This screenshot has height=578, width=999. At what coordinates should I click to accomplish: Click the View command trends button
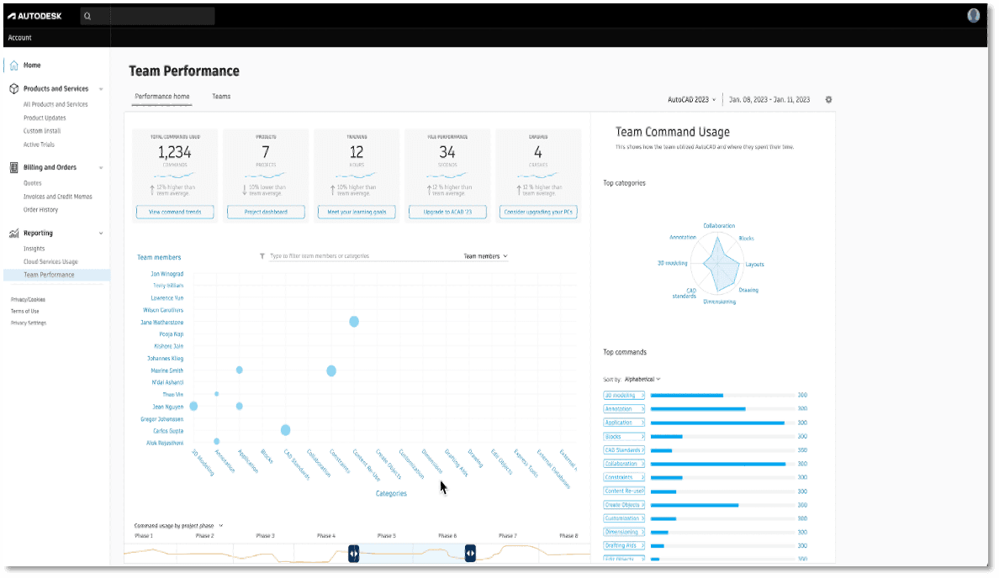click(175, 212)
